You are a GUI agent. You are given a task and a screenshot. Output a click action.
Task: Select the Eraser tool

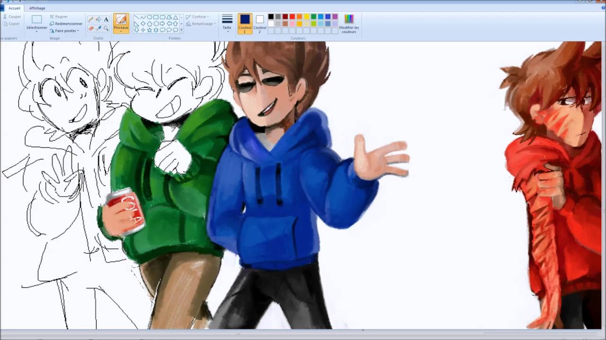tap(91, 28)
